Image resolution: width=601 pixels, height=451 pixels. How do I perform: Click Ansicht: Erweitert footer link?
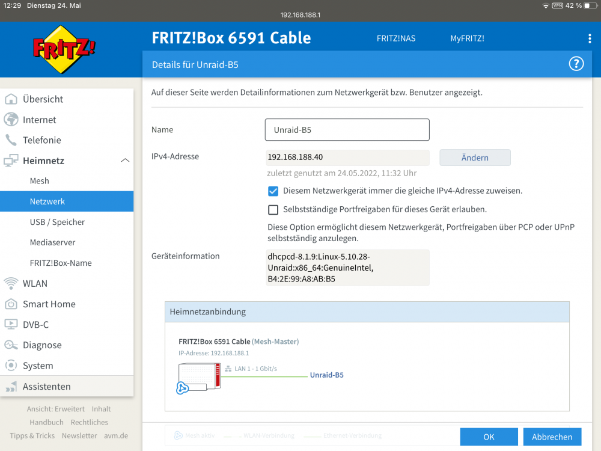tap(55, 409)
